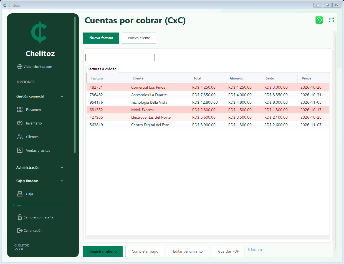Click Cambiar contraseña link
The width and height of the screenshot is (344, 264).
tap(38, 217)
